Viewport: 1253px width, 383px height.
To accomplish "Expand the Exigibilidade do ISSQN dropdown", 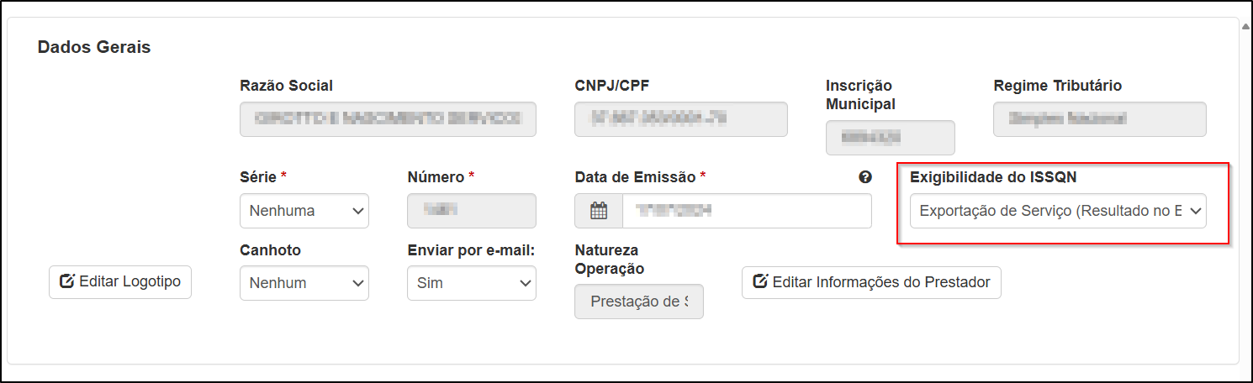I will point(1058,211).
